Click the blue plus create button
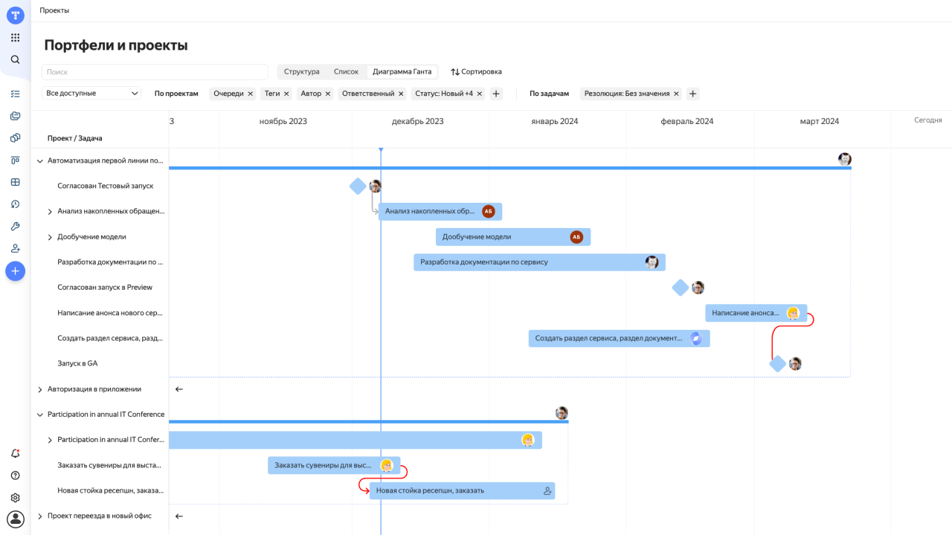952x535 pixels. coord(15,271)
